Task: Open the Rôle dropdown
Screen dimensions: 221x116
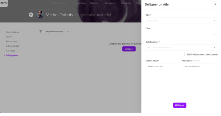Action: point(181,21)
